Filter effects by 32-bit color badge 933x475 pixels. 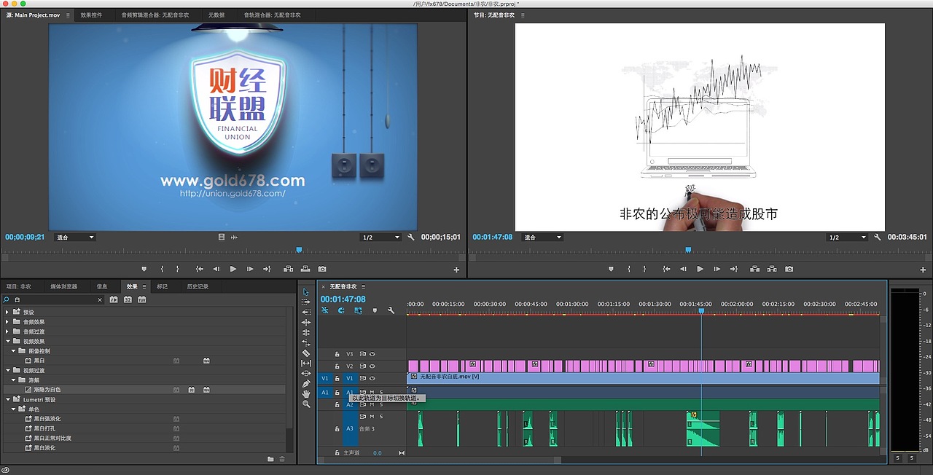tap(128, 299)
